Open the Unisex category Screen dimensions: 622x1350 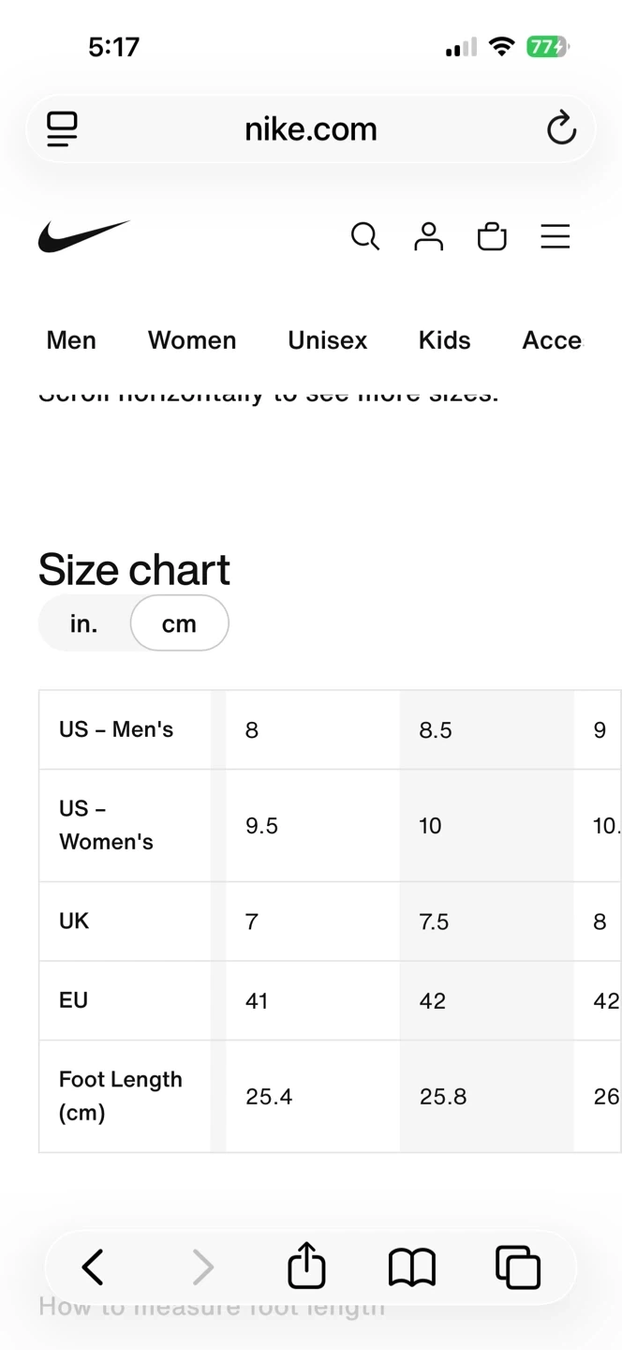click(328, 340)
